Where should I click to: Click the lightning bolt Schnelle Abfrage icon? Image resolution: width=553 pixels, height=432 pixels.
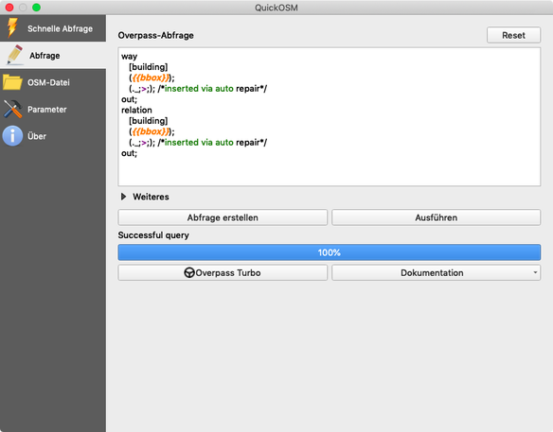(12, 27)
